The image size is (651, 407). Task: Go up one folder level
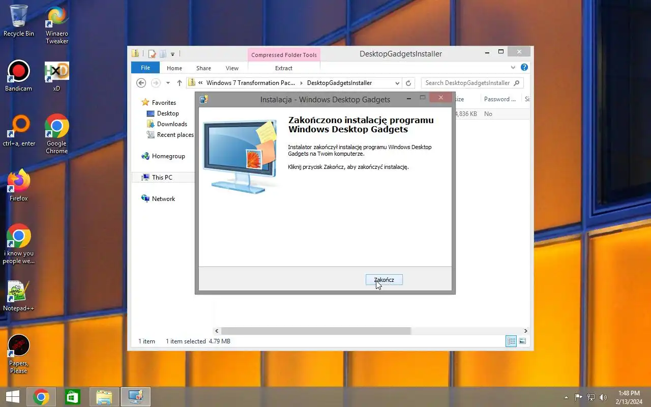pyautogui.click(x=179, y=83)
